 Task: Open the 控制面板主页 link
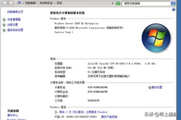tap(15, 12)
